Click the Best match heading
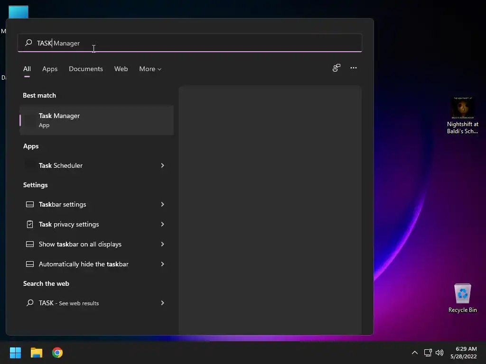486x364 pixels. tap(39, 95)
